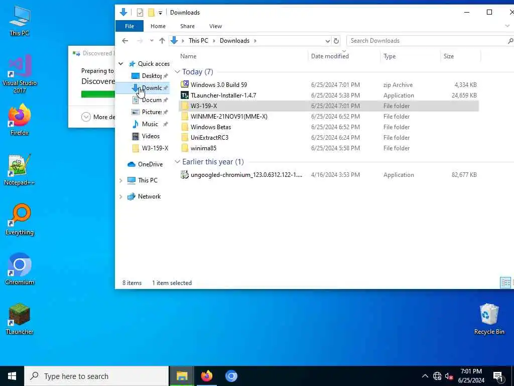
Task: Open the Windows 3.0 Build 59 zip archive
Action: (219, 84)
